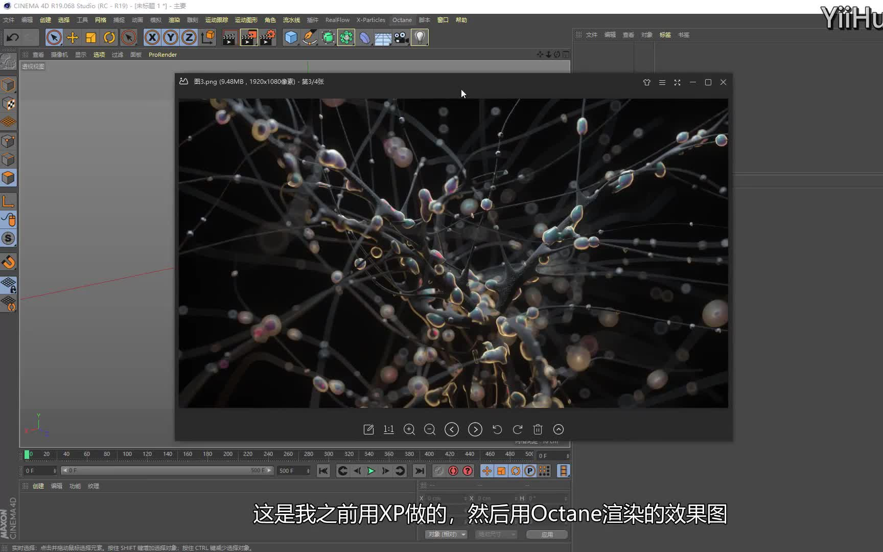
Task: Click the Cube primitive icon to add a cube
Action: point(290,37)
